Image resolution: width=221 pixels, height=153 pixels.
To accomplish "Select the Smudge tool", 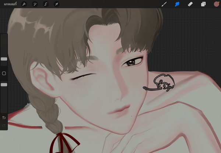I will pyautogui.click(x=177, y=4).
